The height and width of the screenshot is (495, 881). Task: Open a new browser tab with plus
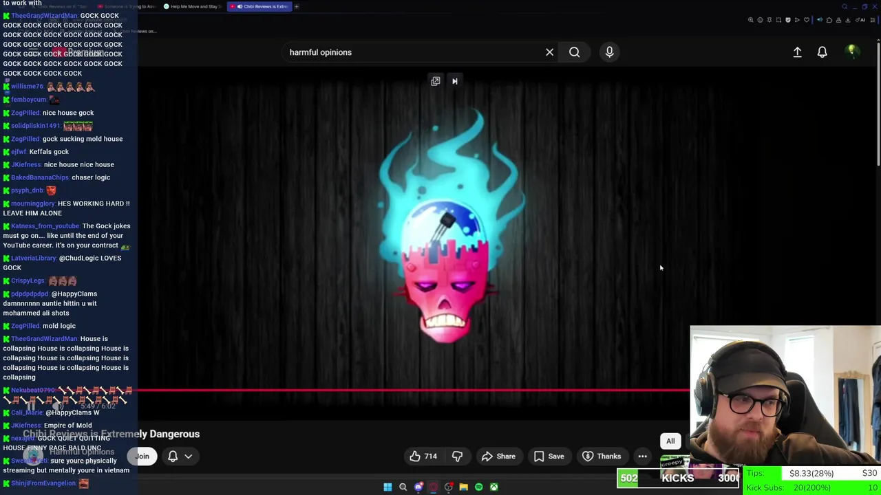coord(297,6)
